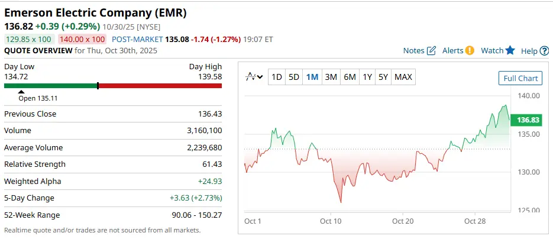The width and height of the screenshot is (553, 239).
Task: Select the 1D chart range
Action: pos(276,77)
